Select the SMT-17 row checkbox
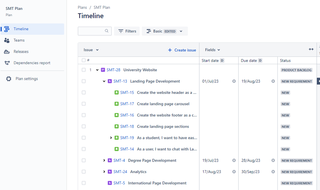Screen dimensions: 320x190 point(84,104)
